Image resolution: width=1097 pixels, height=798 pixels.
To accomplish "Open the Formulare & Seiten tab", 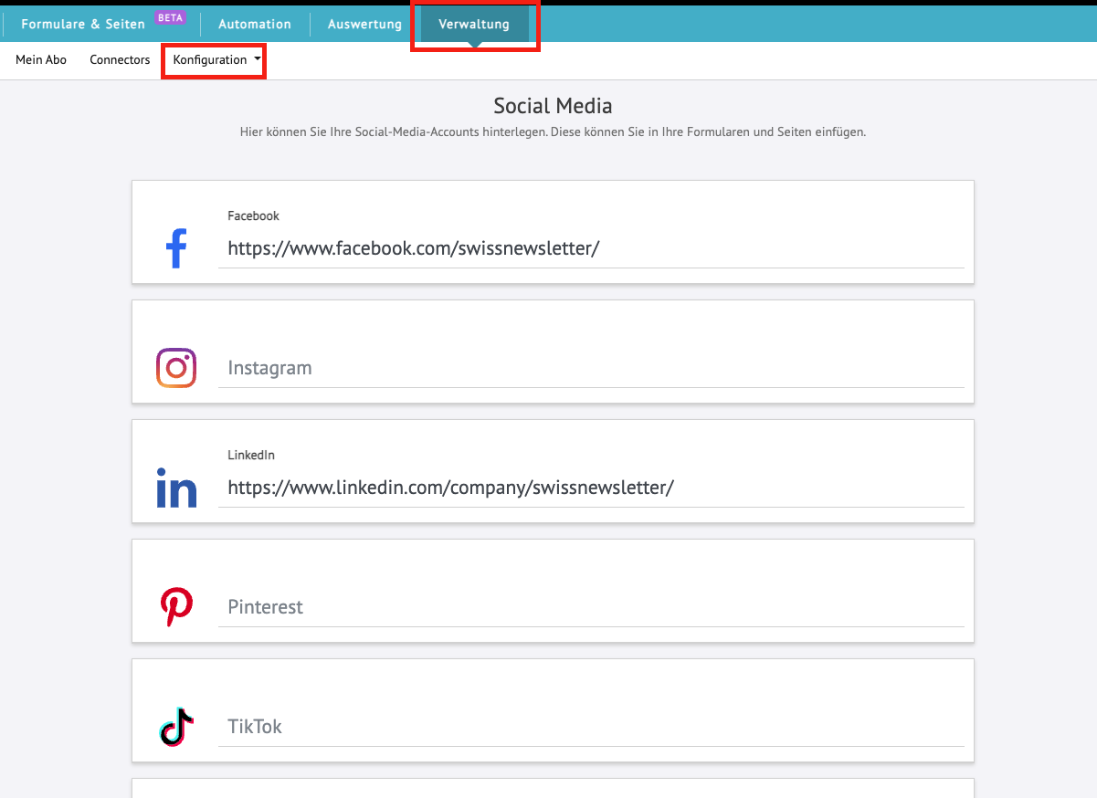I will pos(83,24).
